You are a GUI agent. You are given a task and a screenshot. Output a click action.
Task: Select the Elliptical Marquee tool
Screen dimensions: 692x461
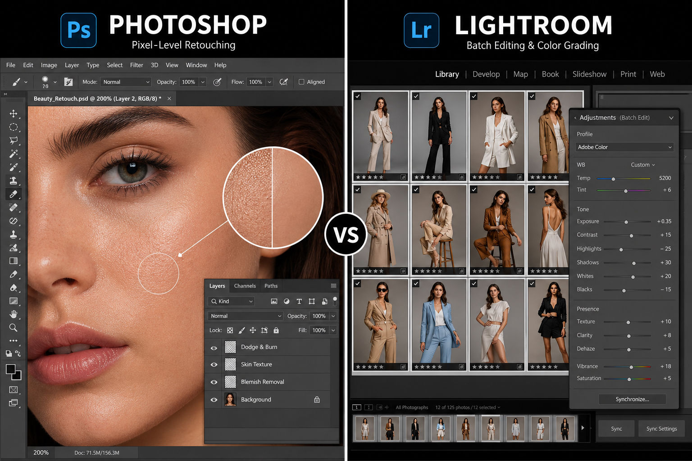pyautogui.click(x=14, y=127)
